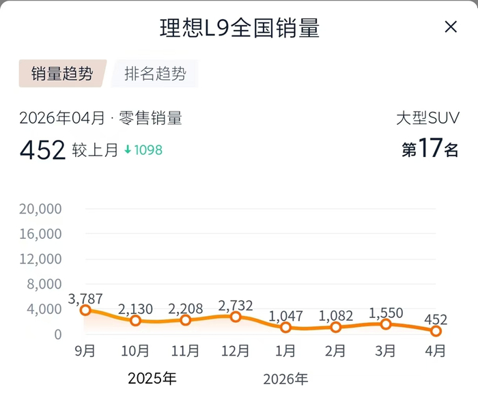Click the 2月 axis label

pyautogui.click(x=335, y=351)
